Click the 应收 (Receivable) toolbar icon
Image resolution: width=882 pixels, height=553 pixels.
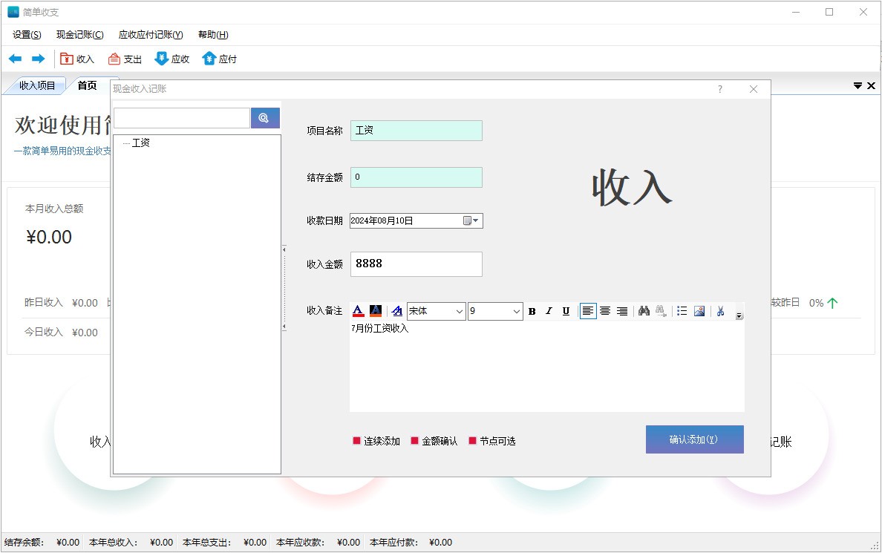tap(171, 59)
